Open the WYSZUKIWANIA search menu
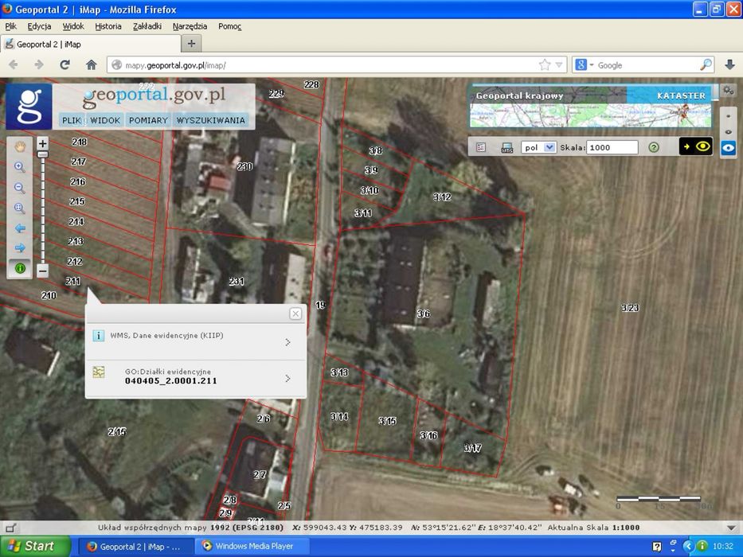Image resolution: width=743 pixels, height=557 pixels. [x=211, y=120]
